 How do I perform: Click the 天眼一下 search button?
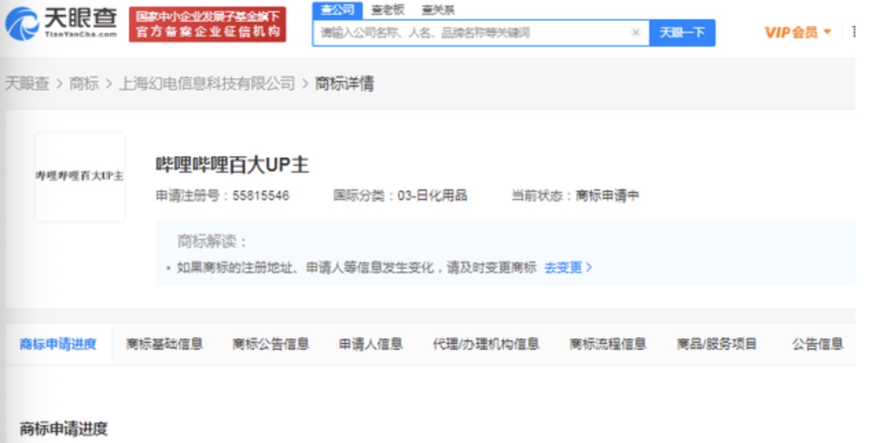pos(682,32)
